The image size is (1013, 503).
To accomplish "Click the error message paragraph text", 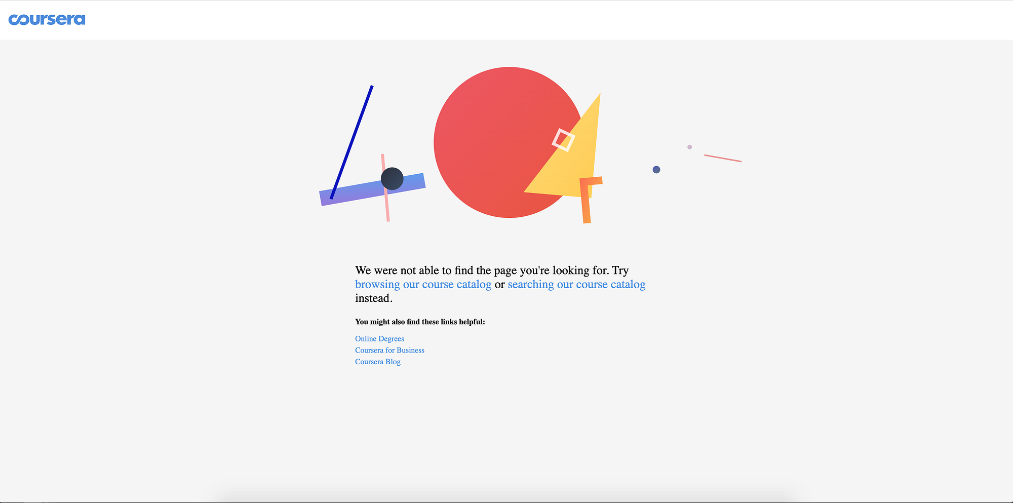I will point(491,270).
